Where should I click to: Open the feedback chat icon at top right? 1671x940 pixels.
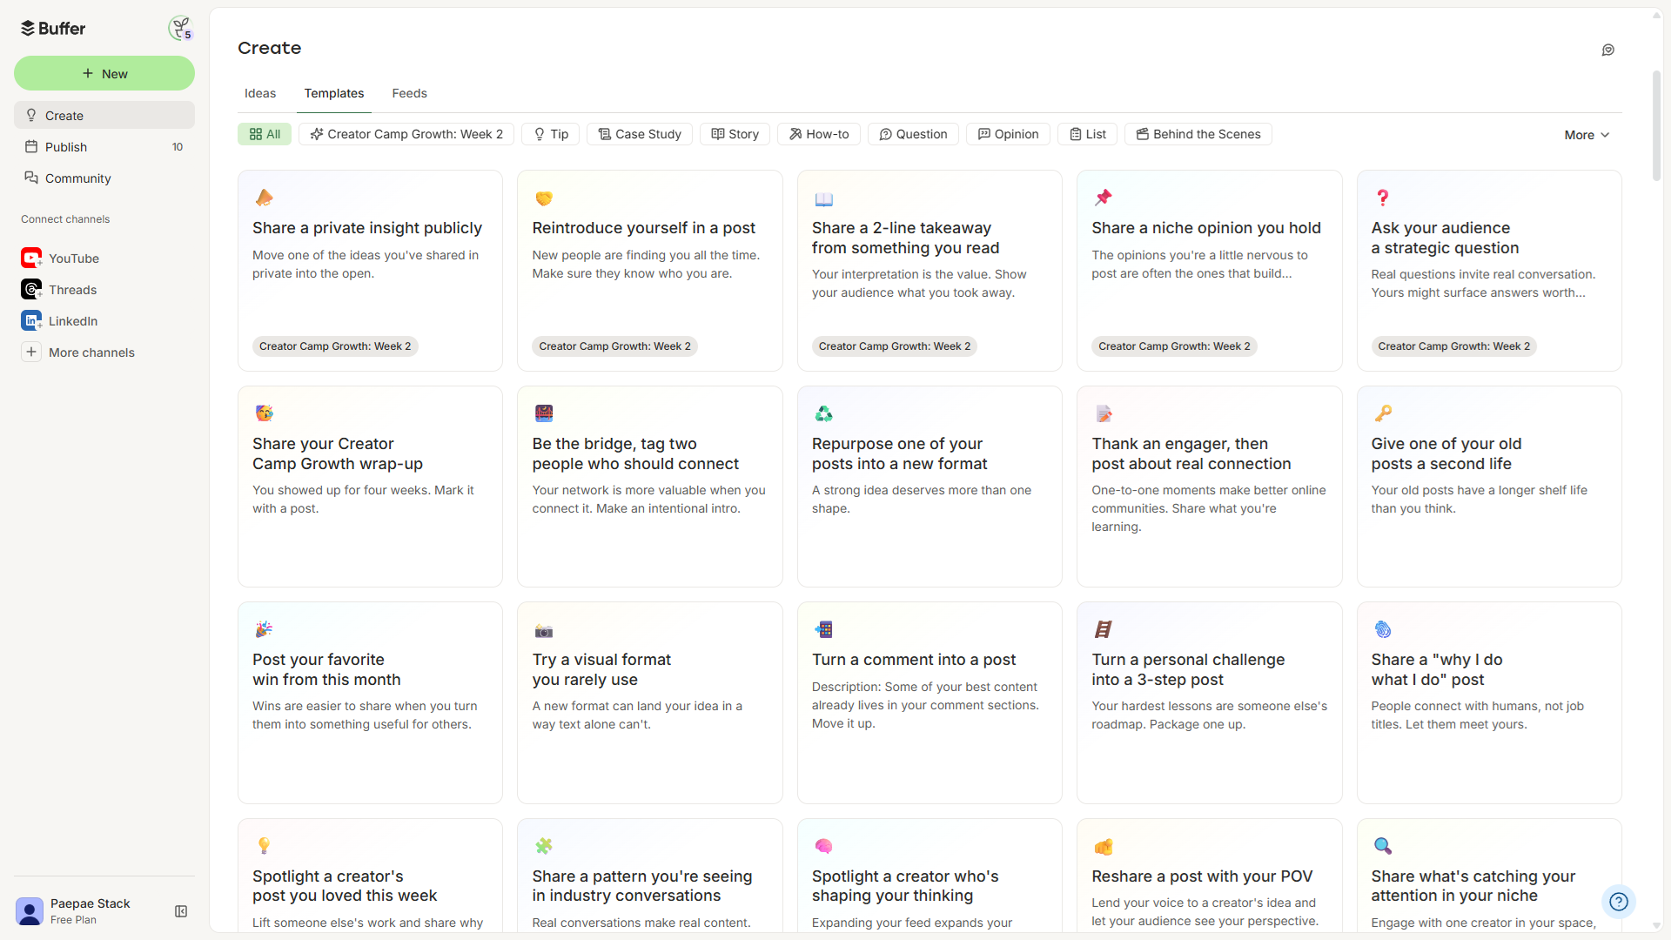point(1607,50)
